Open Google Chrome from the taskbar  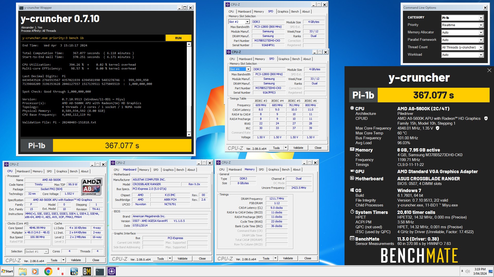(x=48, y=271)
